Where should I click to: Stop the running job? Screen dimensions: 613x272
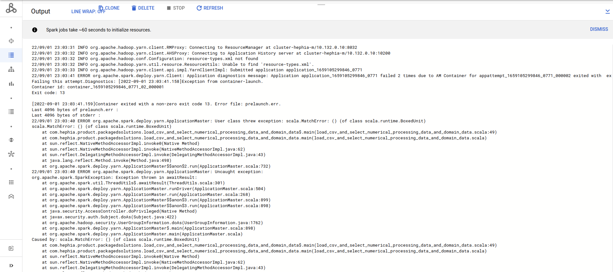176,8
